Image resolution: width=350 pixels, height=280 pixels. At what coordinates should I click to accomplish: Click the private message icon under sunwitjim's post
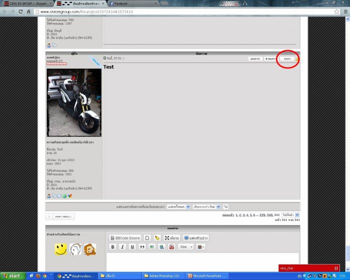54,196
